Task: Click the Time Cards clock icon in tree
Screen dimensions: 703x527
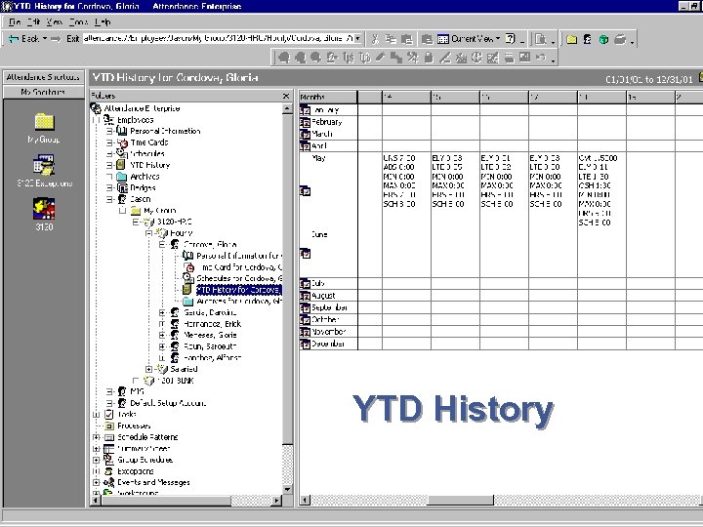Action: click(122, 142)
